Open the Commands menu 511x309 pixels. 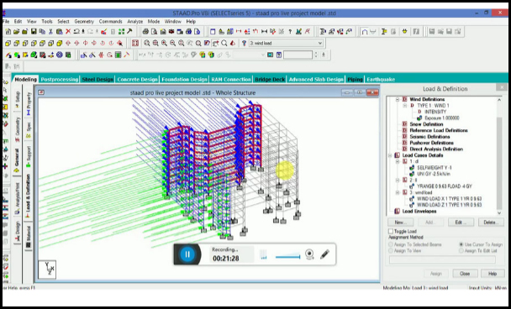coord(110,22)
